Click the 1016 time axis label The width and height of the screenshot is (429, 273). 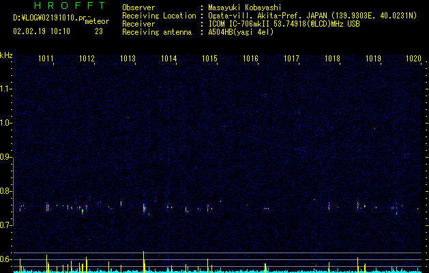point(250,59)
